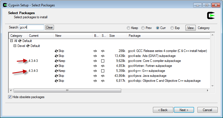Select gcc4-ada: Ada (GNAT) subpackage text
This screenshot has height=118, width=223.
(x=152, y=56)
